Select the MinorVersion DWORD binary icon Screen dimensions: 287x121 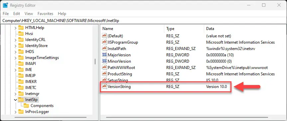point(104,61)
